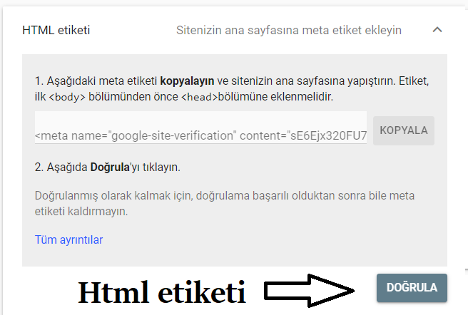
Task: Click the step 2 instruction line
Action: tap(107, 168)
